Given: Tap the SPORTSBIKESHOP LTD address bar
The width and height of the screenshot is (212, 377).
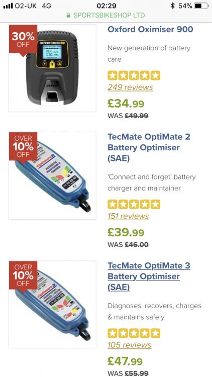Looking at the screenshot, I should tap(106, 16).
